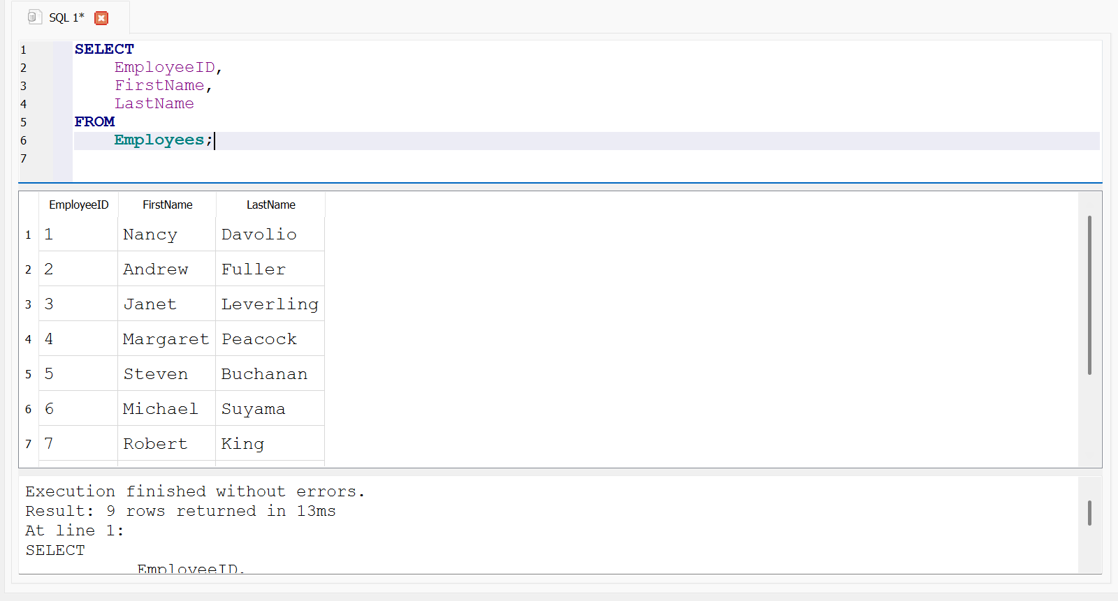1118x601 pixels.
Task: Select the SQL 1* tab
Action: tap(66, 18)
